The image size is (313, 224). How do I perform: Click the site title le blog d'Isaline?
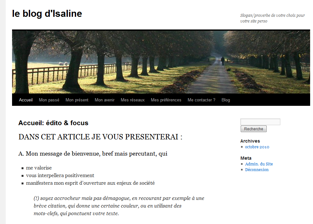(x=47, y=14)
